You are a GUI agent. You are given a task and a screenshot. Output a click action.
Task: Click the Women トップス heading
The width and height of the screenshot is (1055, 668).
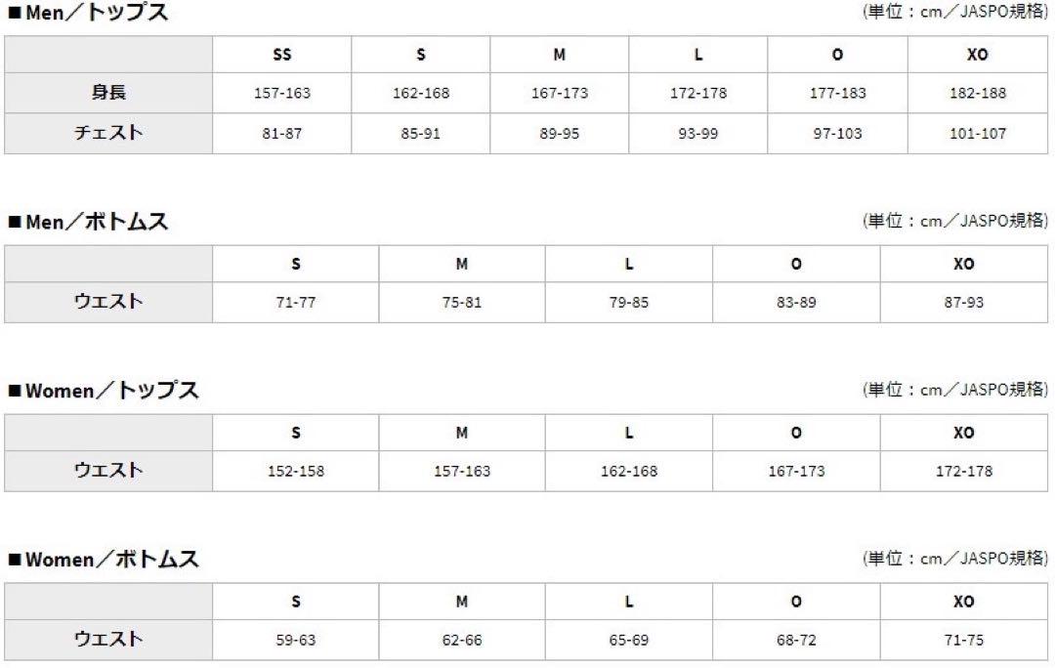[x=104, y=391]
